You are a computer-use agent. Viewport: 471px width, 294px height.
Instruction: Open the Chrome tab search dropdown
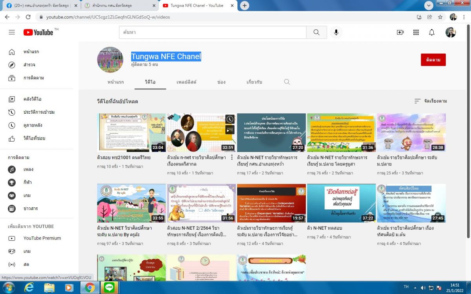(429, 5)
